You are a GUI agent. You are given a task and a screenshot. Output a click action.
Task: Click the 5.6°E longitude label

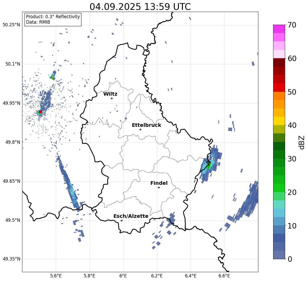point(56,276)
